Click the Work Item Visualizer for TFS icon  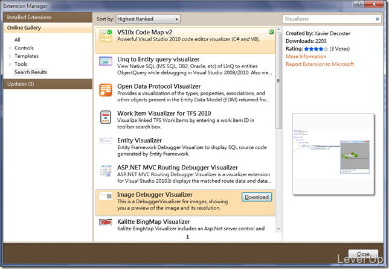click(106, 117)
